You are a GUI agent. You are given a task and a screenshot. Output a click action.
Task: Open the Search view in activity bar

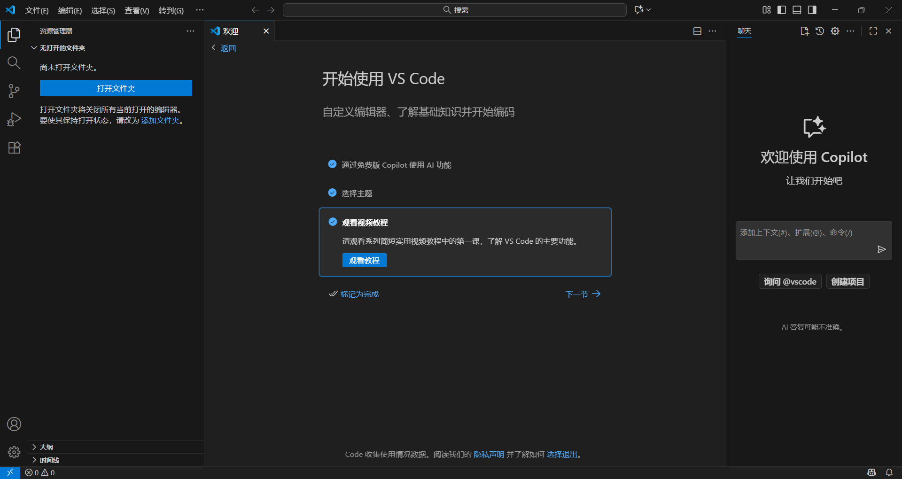point(14,62)
